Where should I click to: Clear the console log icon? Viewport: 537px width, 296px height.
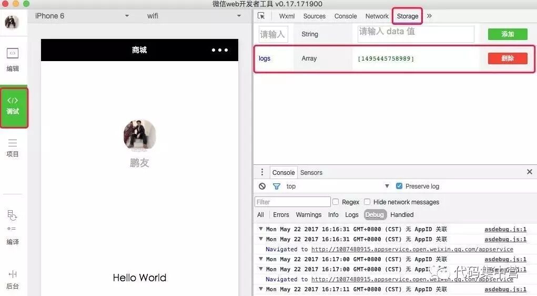pyautogui.click(x=262, y=186)
